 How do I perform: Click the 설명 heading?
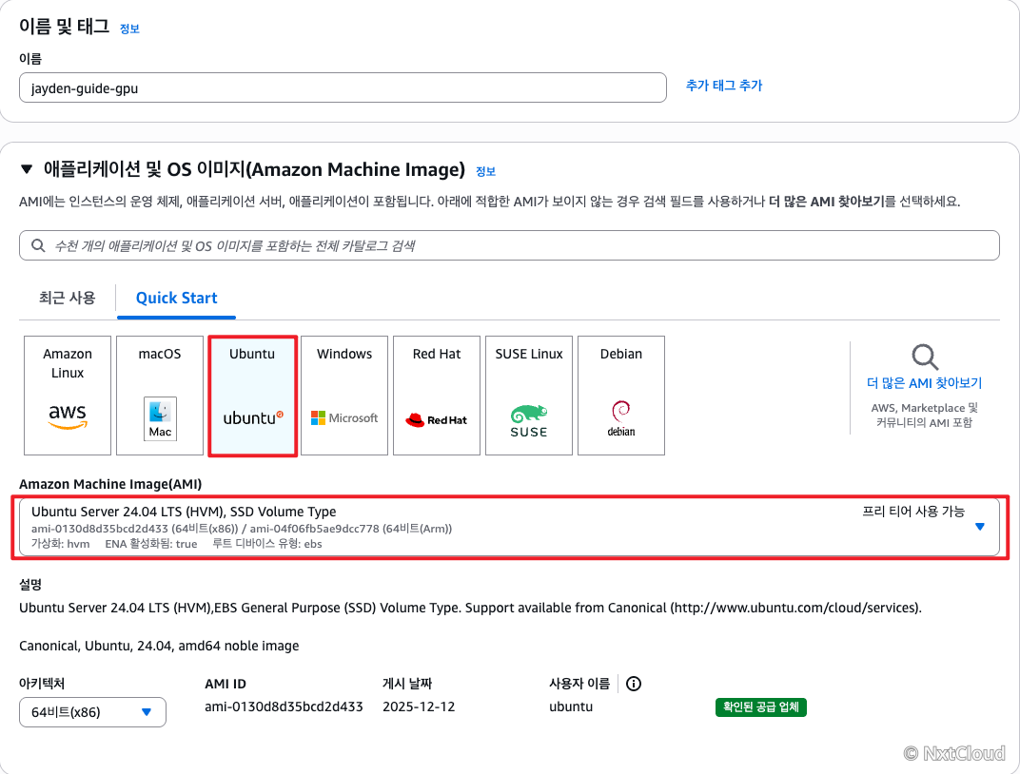[x=30, y=584]
